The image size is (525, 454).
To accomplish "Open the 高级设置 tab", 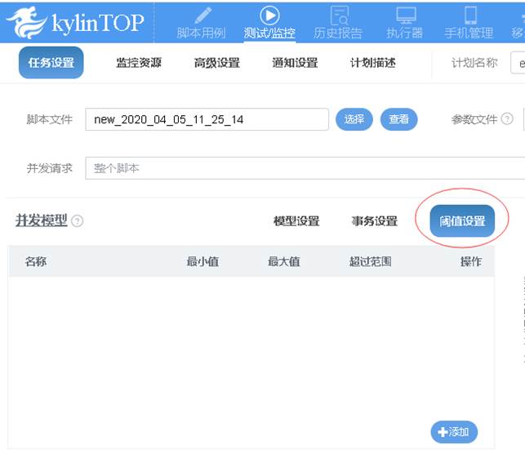I will (216, 63).
